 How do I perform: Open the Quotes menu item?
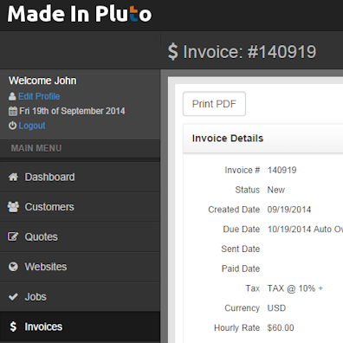tap(80, 236)
